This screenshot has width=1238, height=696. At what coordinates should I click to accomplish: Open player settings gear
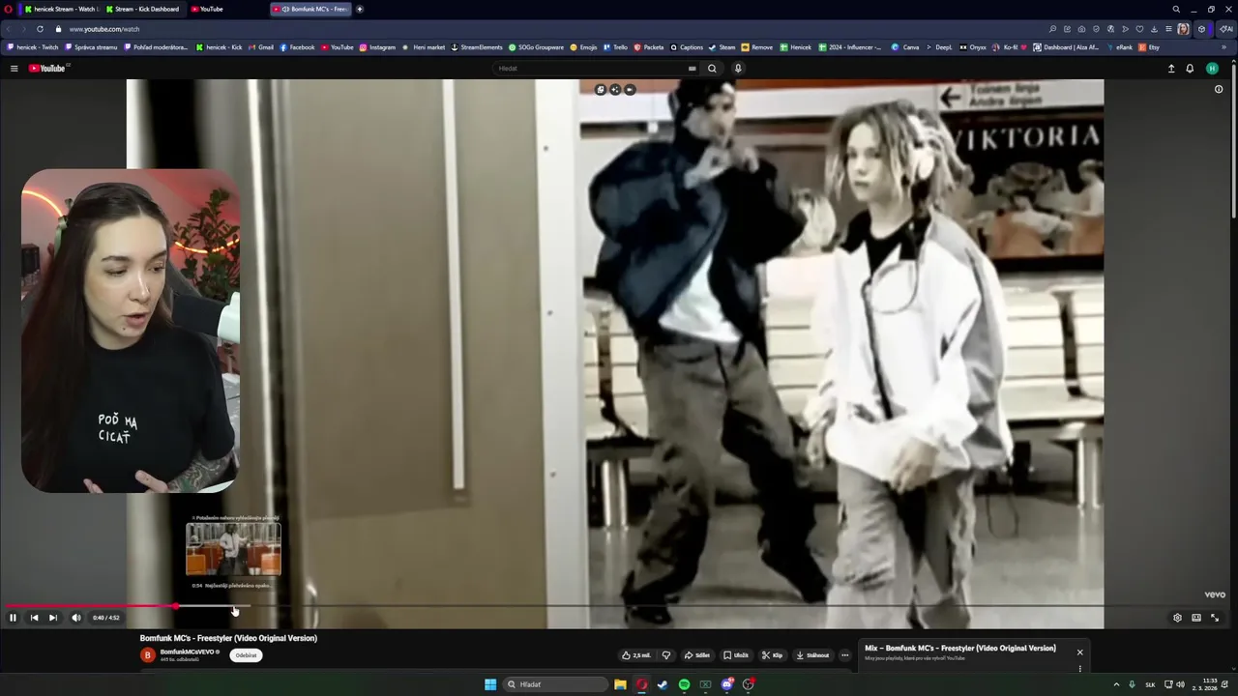pos(1177,618)
